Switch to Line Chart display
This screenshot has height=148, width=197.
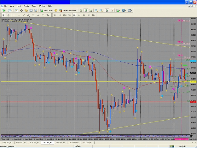click(90, 10)
